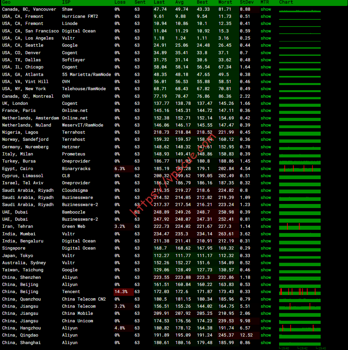Click show for China Unicom Jiangsu

266,321
